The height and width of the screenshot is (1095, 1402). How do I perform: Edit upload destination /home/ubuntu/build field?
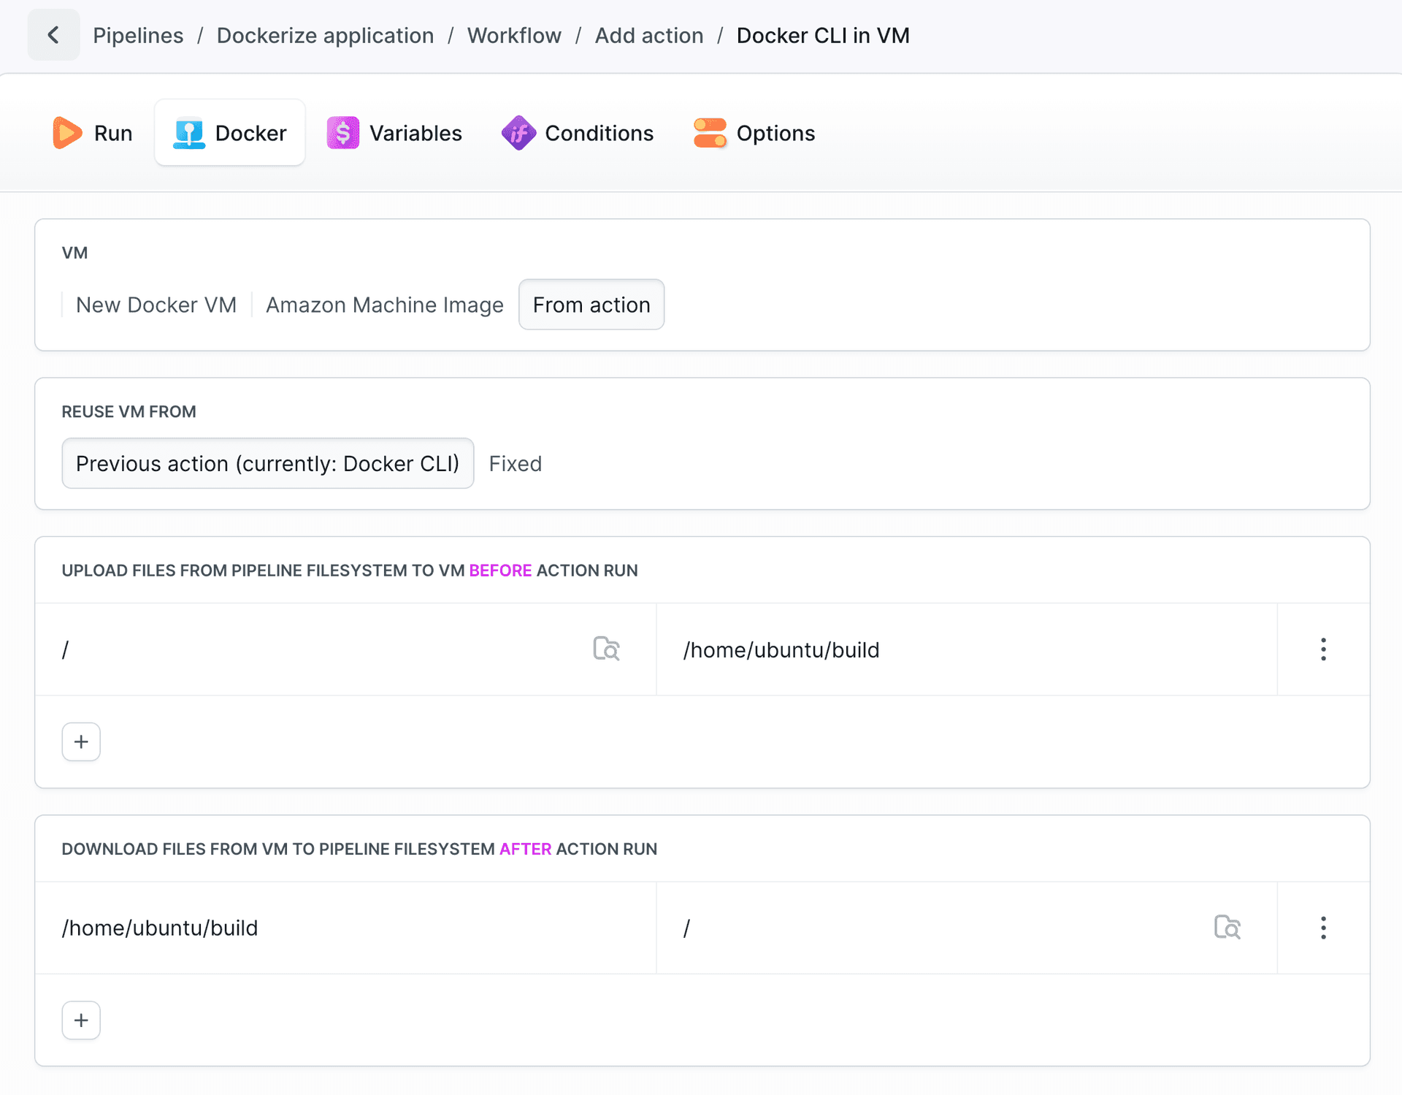pyautogui.click(x=964, y=649)
